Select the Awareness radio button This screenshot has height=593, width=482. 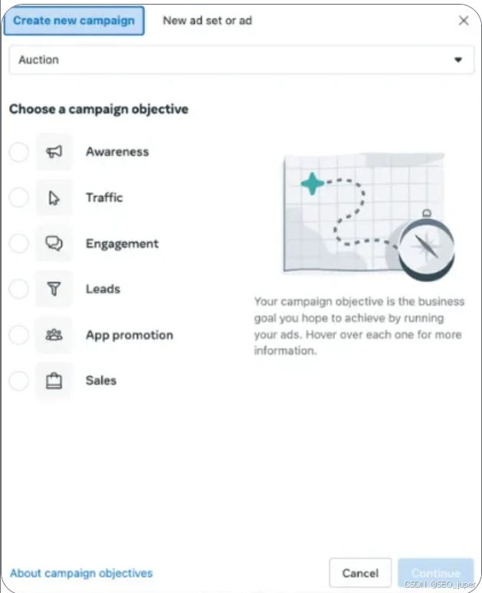point(18,152)
